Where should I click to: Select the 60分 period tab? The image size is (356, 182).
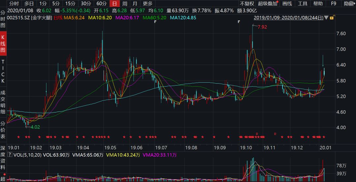(102, 4)
